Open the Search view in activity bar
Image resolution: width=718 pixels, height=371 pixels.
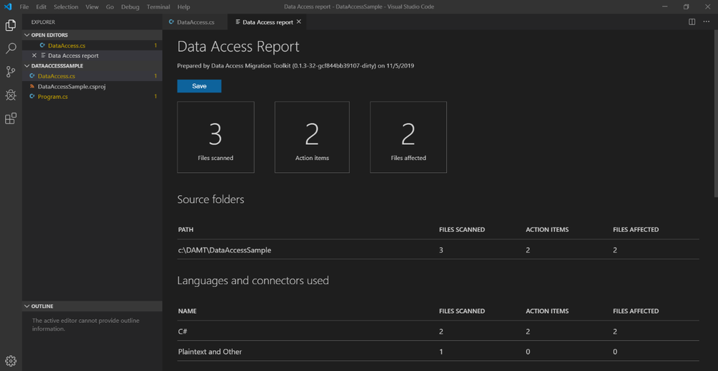(11, 49)
